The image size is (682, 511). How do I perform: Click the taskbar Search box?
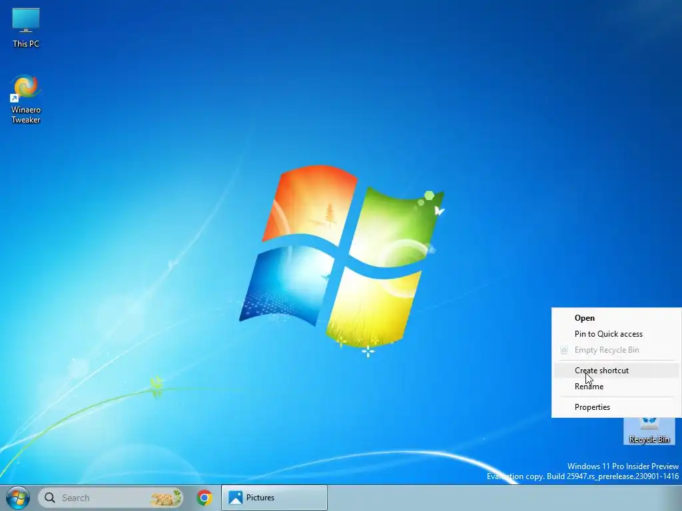(111, 498)
